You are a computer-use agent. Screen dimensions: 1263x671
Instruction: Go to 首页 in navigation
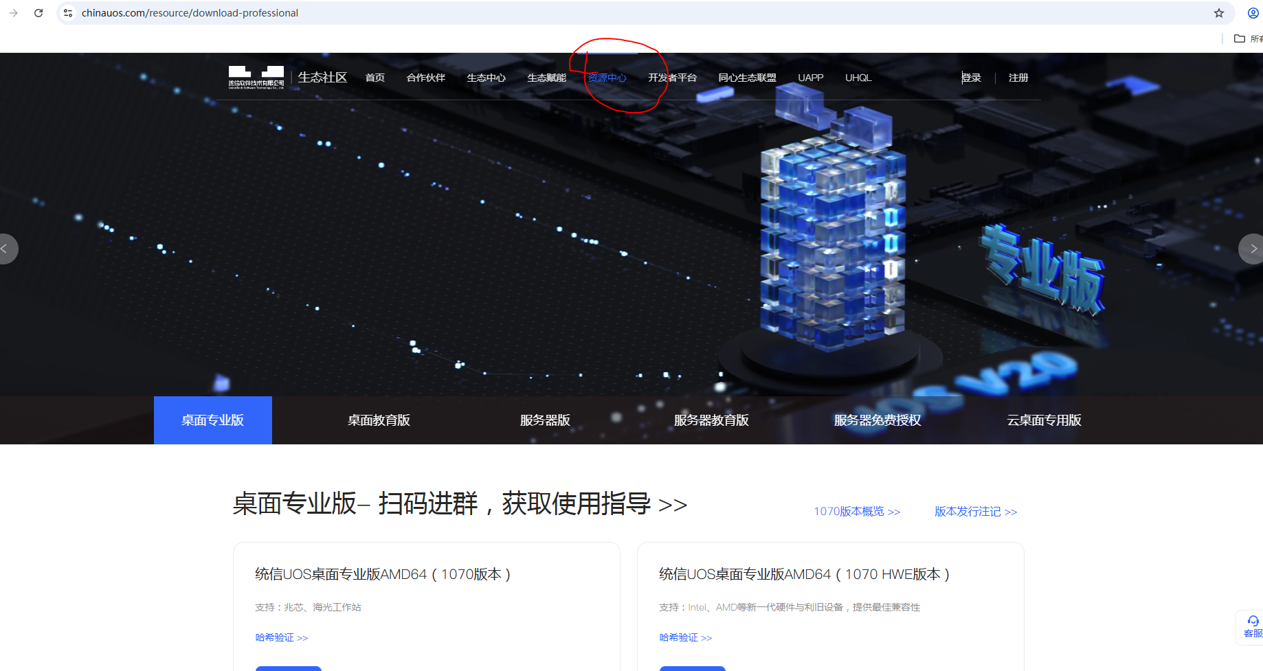click(x=375, y=78)
